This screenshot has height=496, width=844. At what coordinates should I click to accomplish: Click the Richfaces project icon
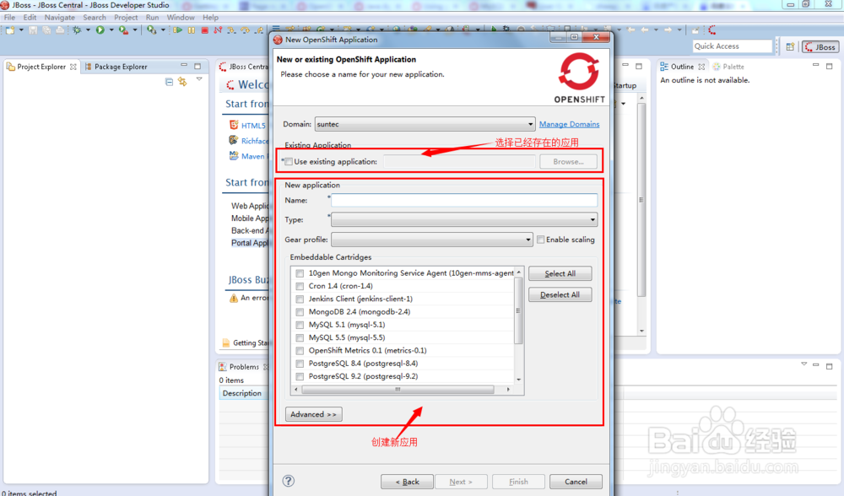tap(234, 140)
